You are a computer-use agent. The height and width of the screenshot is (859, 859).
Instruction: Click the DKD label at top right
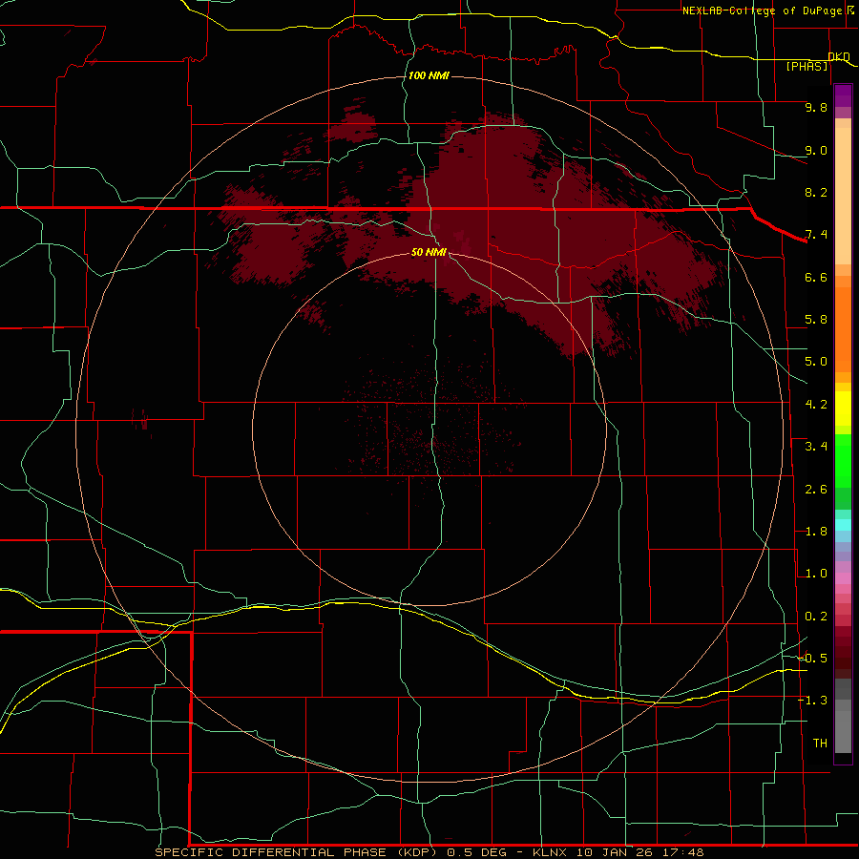click(839, 56)
